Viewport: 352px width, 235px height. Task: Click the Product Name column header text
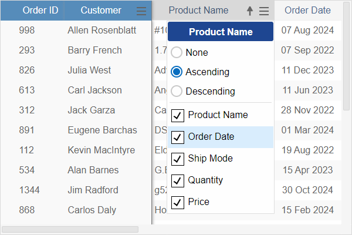198,11
